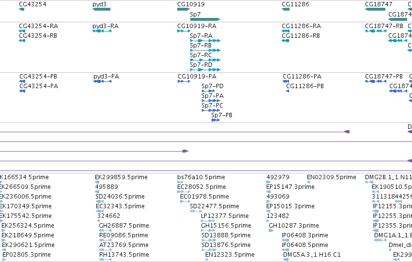Click the 123482 feature label

click(x=278, y=216)
